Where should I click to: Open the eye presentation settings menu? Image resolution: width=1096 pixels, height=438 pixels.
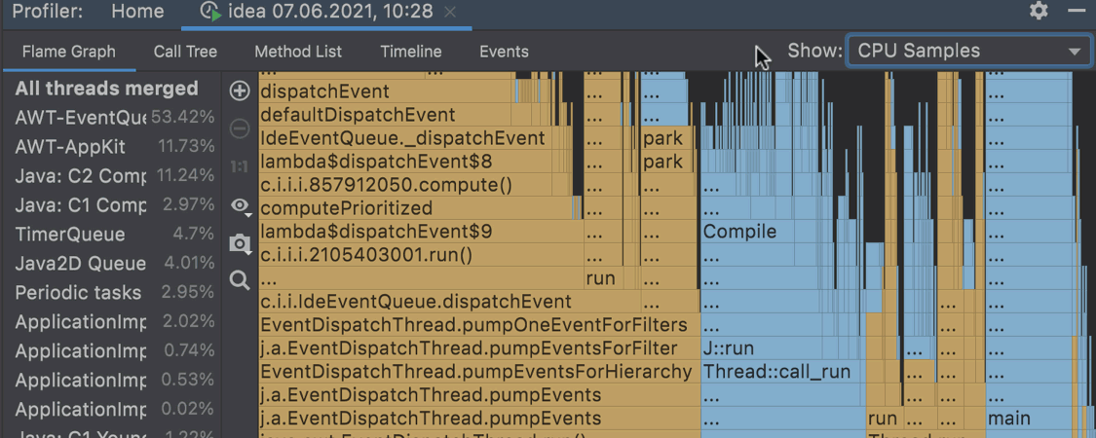point(240,205)
